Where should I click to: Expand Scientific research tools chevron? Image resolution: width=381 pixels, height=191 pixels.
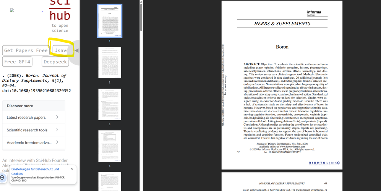(57, 130)
